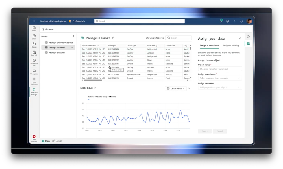Open the feedback smiley icon
This screenshot has height=169, width=283.
pyautogui.click(x=241, y=21)
